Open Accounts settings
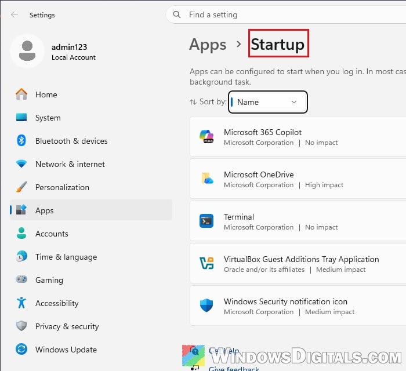406x371 pixels. coord(91,234)
